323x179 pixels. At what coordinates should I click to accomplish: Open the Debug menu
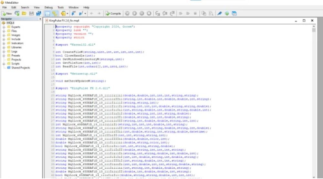click(x=48, y=7)
